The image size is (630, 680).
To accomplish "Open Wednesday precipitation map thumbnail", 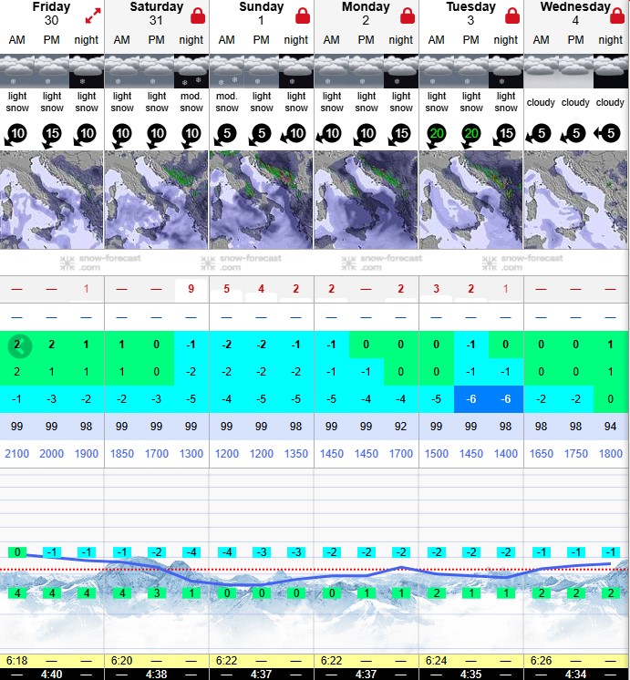I will (576, 200).
